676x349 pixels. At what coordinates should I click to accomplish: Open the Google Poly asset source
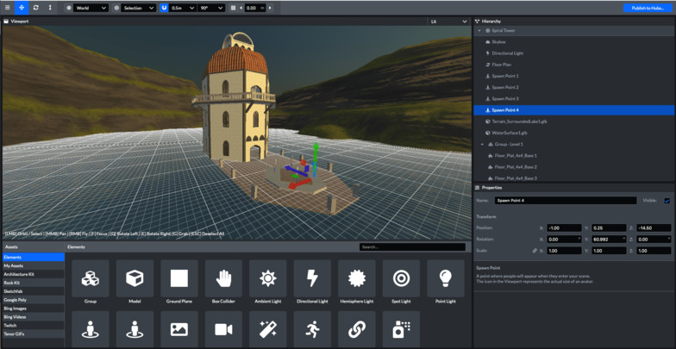[x=33, y=300]
